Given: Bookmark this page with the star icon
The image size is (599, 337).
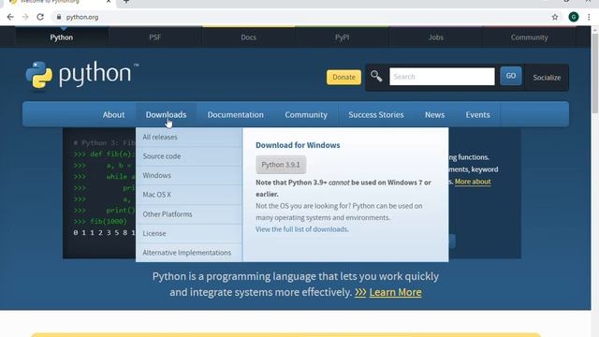Looking at the screenshot, I should coord(555,17).
